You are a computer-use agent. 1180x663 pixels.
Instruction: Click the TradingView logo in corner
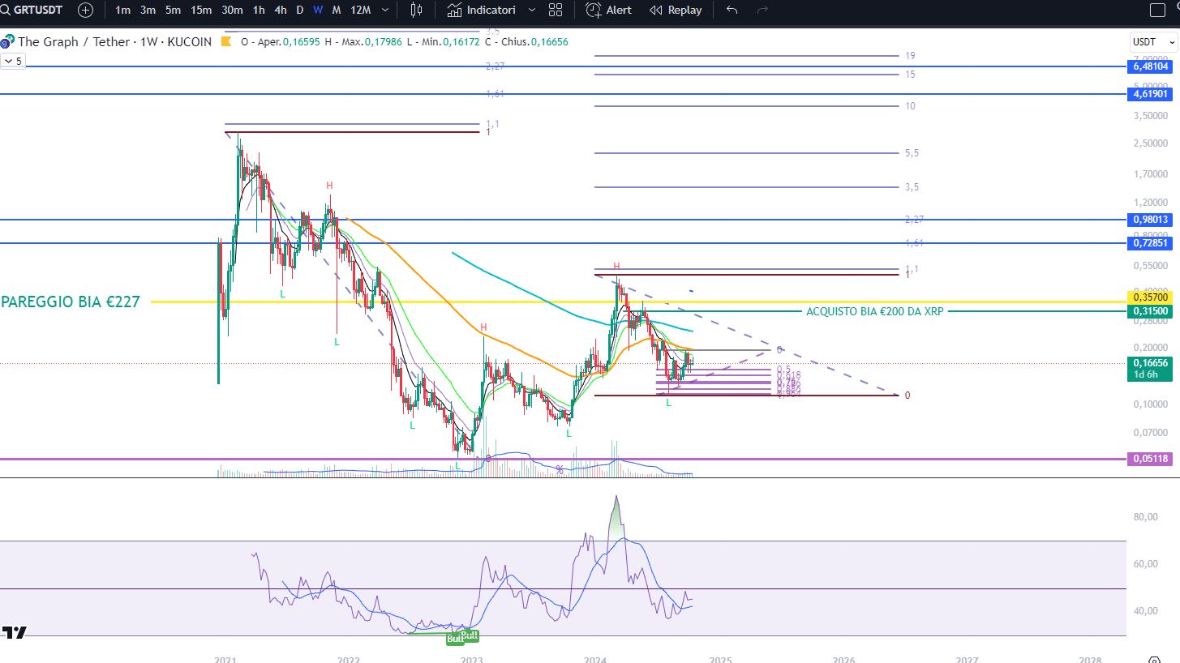pos(14,632)
